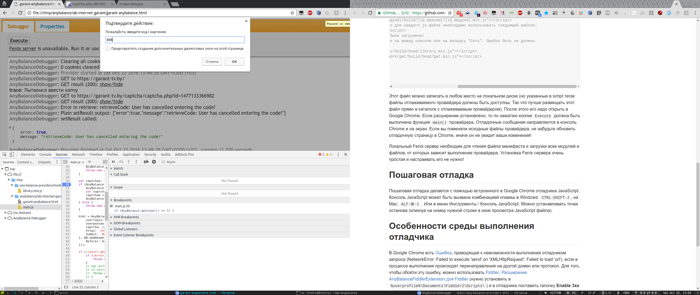Click the GitHub window address bar
This screenshot has height=295, width=700.
pyautogui.click(x=415, y=13)
